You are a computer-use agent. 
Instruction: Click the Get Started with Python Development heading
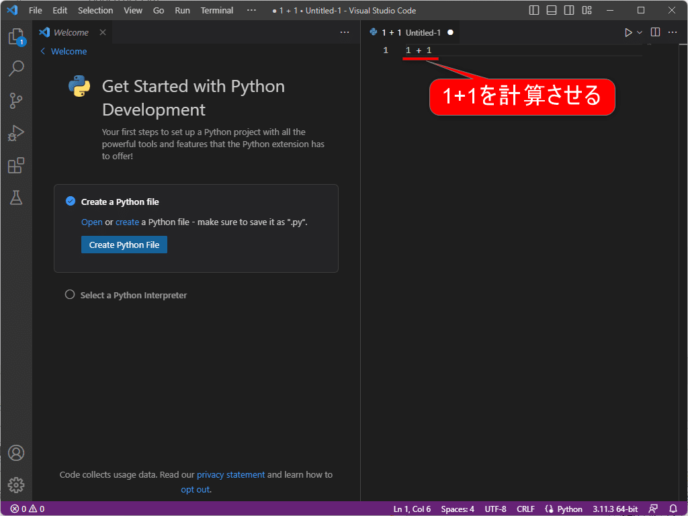pos(193,98)
